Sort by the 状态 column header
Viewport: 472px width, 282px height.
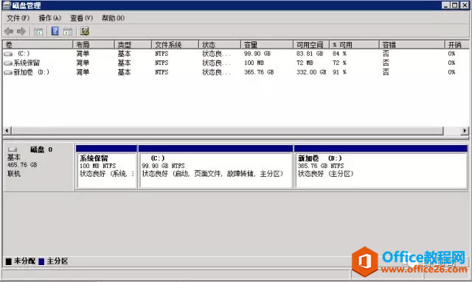[220, 45]
